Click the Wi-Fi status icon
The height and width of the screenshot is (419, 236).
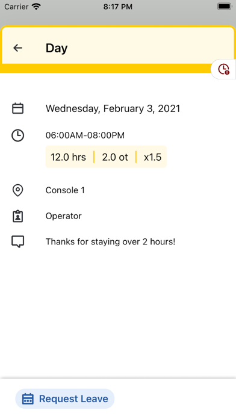click(x=36, y=7)
